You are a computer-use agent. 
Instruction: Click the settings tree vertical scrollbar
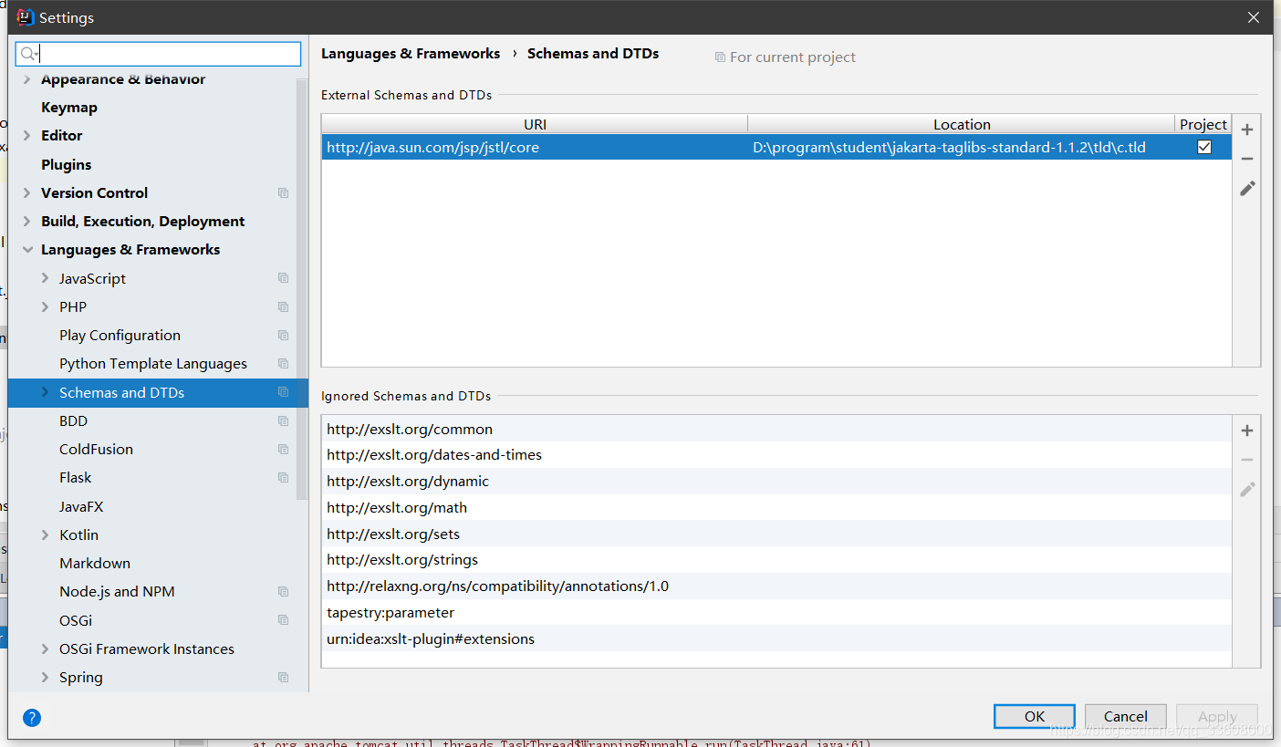302,289
